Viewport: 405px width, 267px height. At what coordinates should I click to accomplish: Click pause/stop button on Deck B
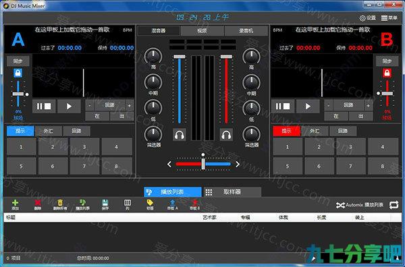point(283,107)
